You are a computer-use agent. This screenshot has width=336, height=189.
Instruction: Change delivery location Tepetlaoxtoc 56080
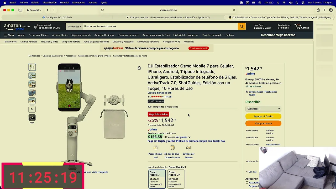coord(47,27)
